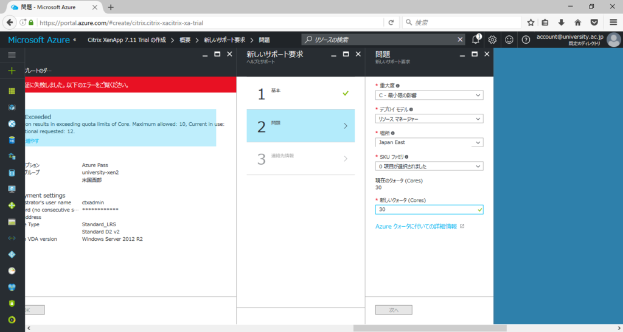Open notifications bell icon in Azure header
The width and height of the screenshot is (623, 332).
(476, 40)
